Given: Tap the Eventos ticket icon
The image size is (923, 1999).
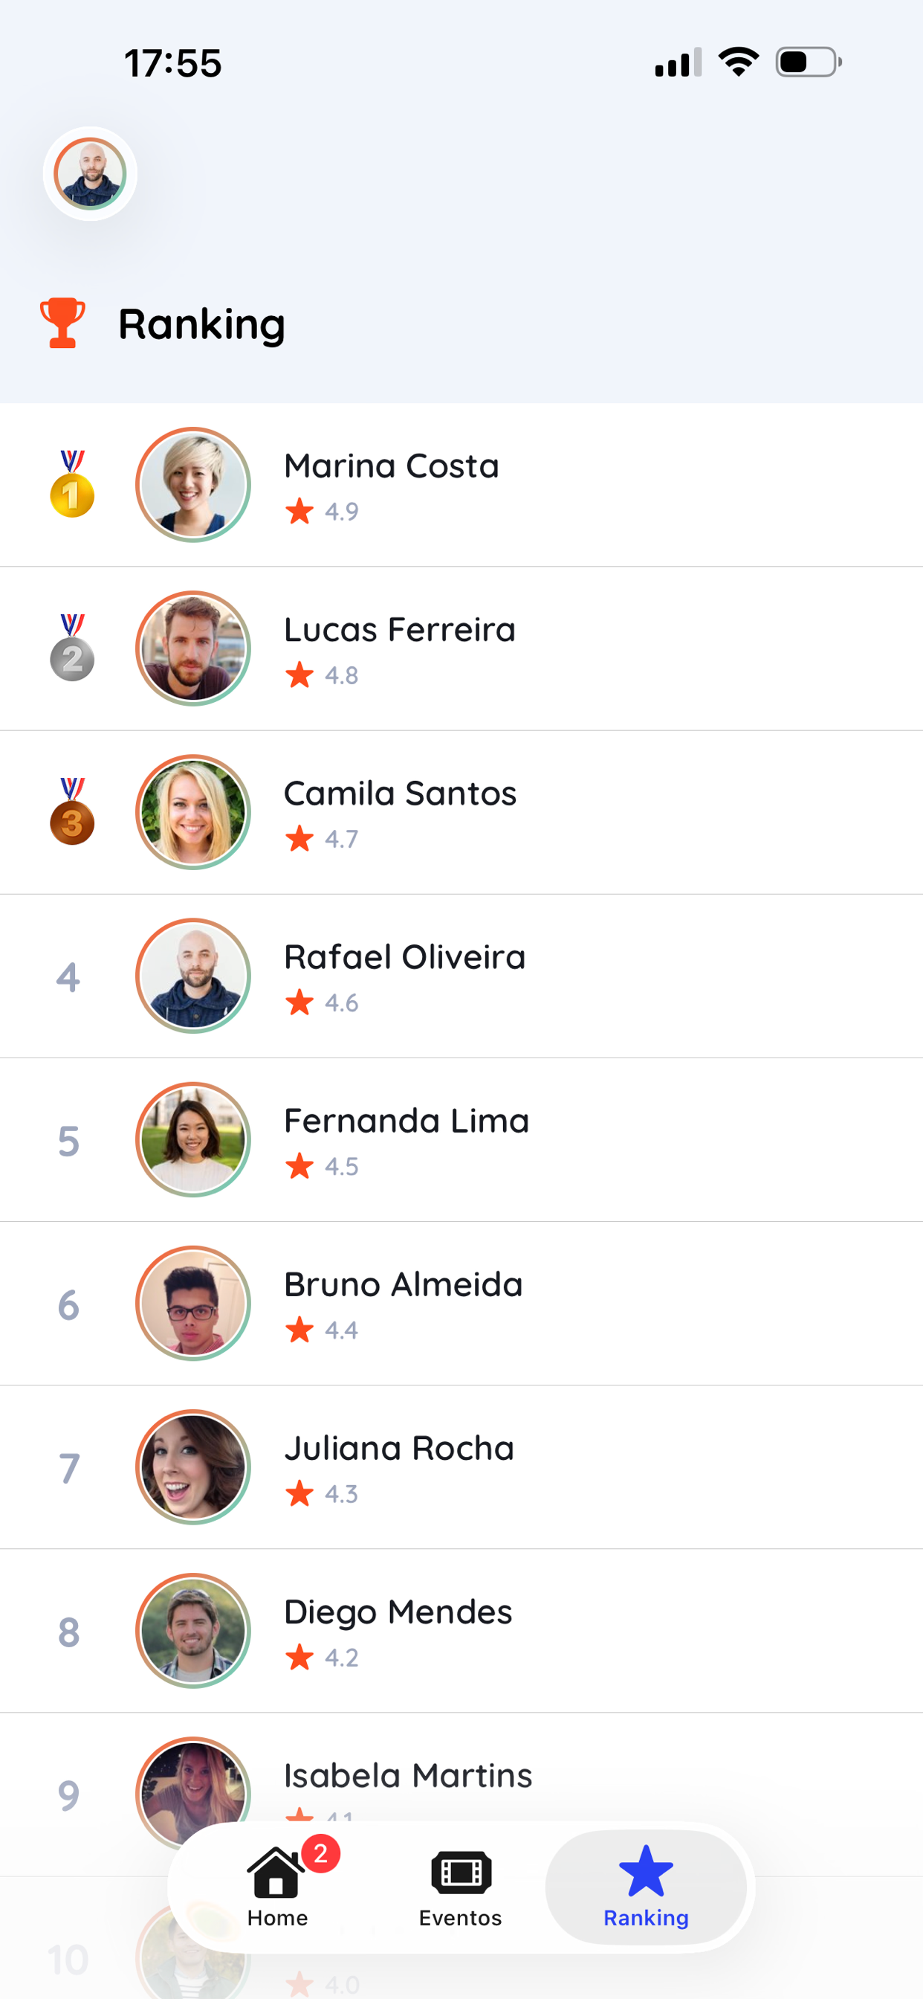Looking at the screenshot, I should pos(461,1873).
